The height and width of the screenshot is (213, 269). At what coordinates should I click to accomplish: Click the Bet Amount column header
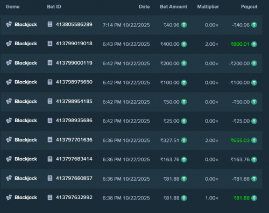click(174, 6)
